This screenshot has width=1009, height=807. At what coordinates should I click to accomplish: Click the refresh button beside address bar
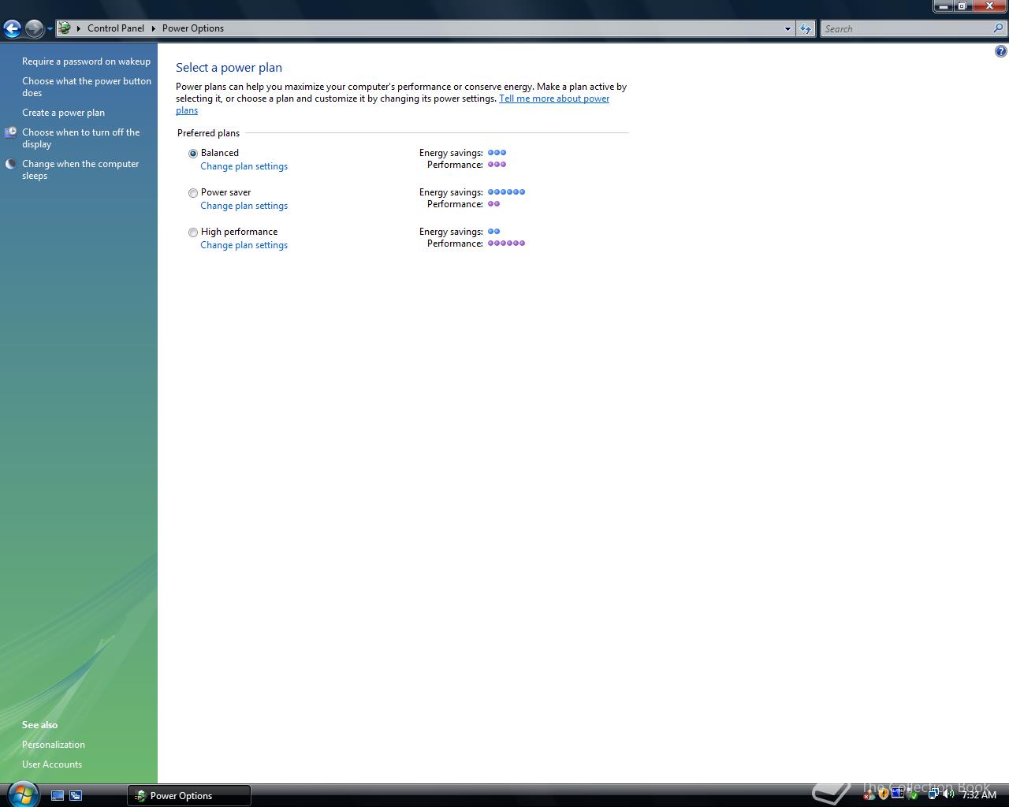tap(805, 28)
